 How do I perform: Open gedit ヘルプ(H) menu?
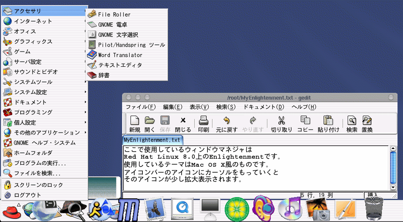(x=304, y=107)
